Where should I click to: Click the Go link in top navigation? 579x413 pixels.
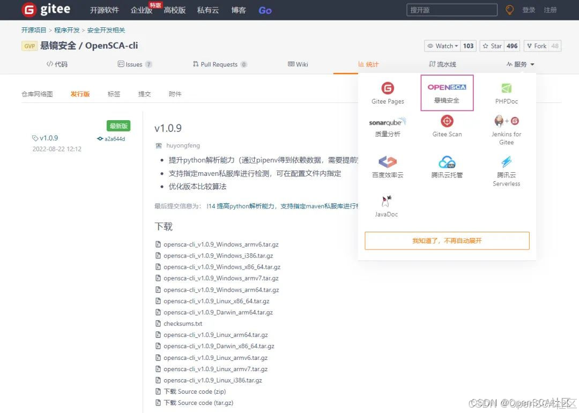pyautogui.click(x=265, y=10)
